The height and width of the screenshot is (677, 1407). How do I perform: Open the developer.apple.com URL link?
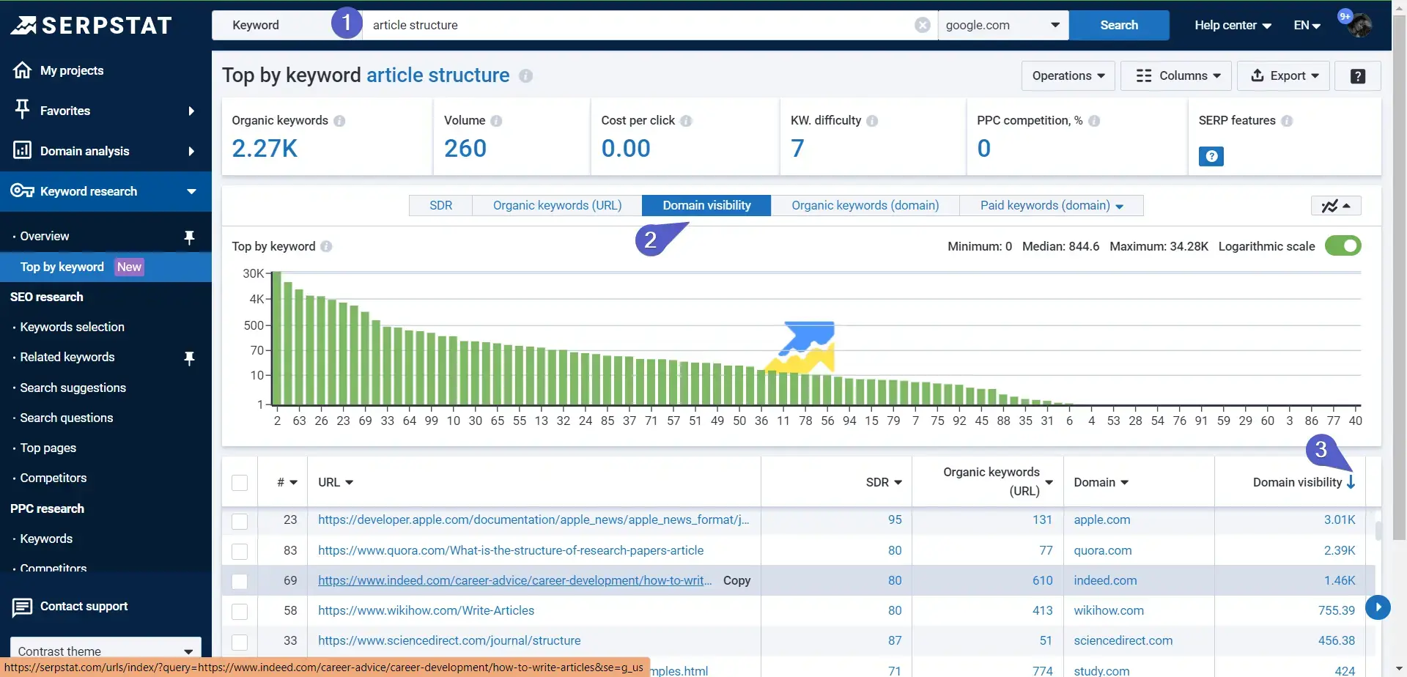pyautogui.click(x=533, y=519)
